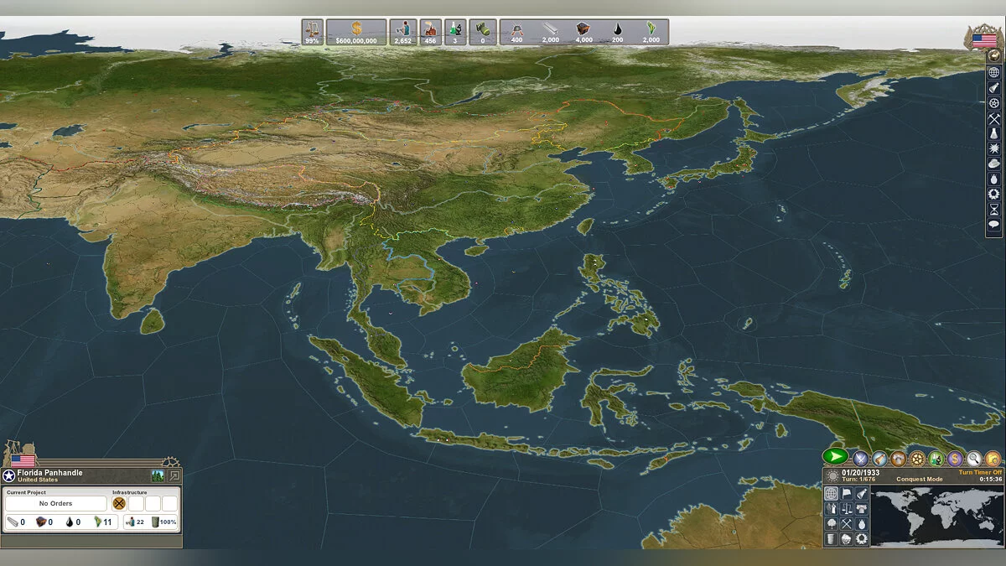Screen dimensions: 1006x566
Task: Select the 2,652 population resource tab
Action: [x=403, y=33]
